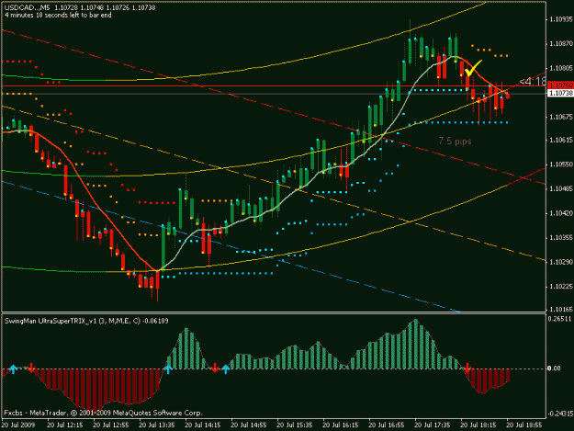Screen dimensions: 574x431
Task: Click the '<4:18' countdown label
Action: (533, 82)
